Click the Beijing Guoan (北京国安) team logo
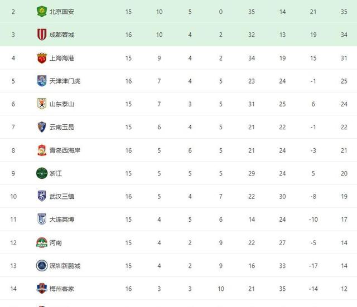 [x=41, y=11]
